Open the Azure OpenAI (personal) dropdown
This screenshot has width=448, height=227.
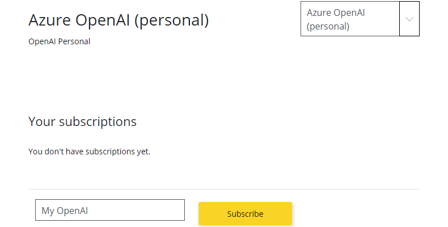click(360, 19)
